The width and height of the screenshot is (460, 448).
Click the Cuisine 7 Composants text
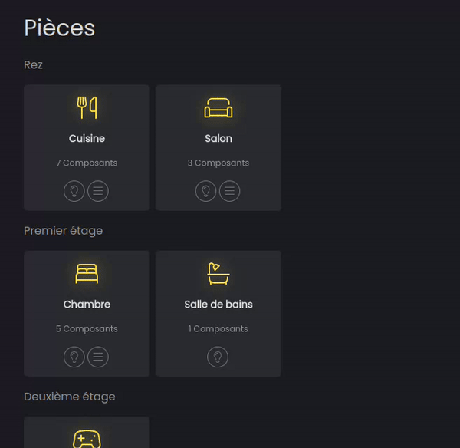(87, 163)
